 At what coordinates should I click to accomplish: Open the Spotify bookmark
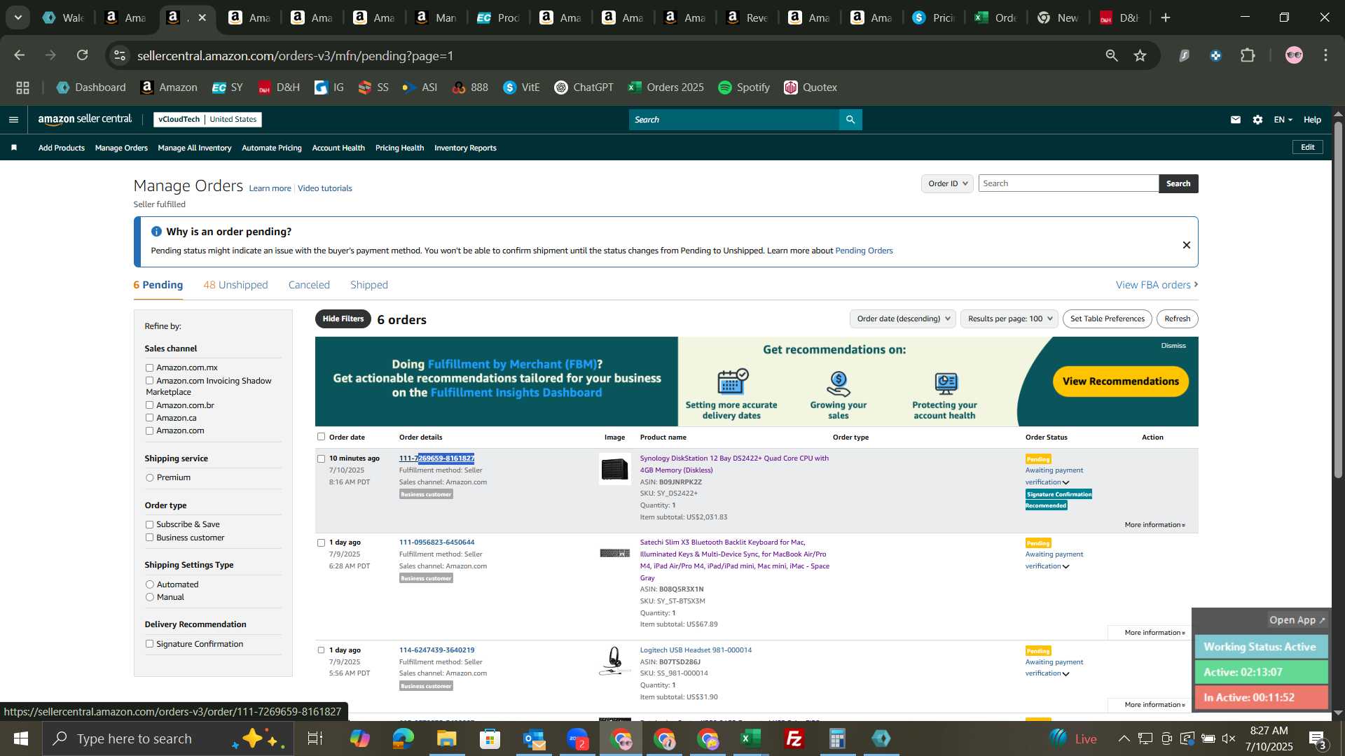pos(744,87)
